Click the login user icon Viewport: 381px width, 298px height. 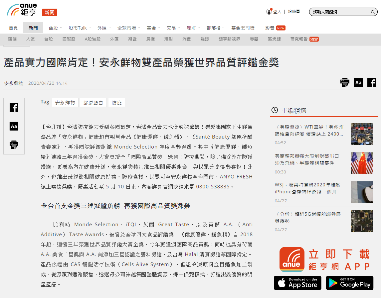coord(269,12)
